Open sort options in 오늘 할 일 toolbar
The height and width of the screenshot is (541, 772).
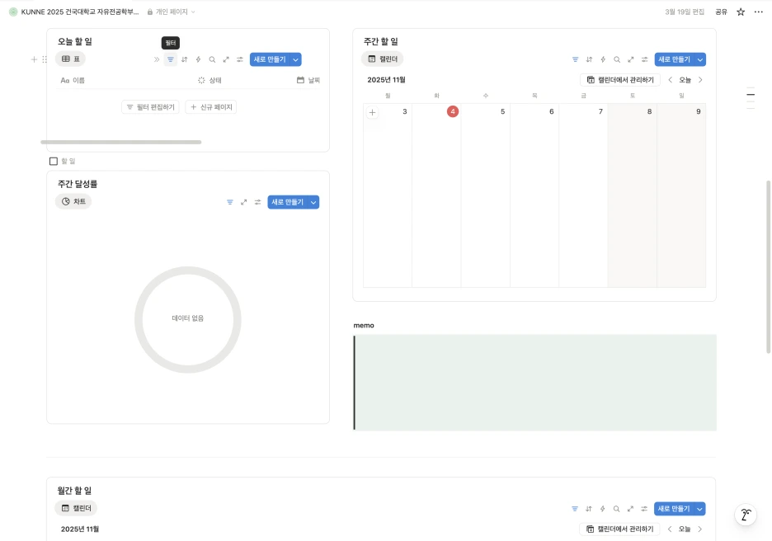coord(184,59)
